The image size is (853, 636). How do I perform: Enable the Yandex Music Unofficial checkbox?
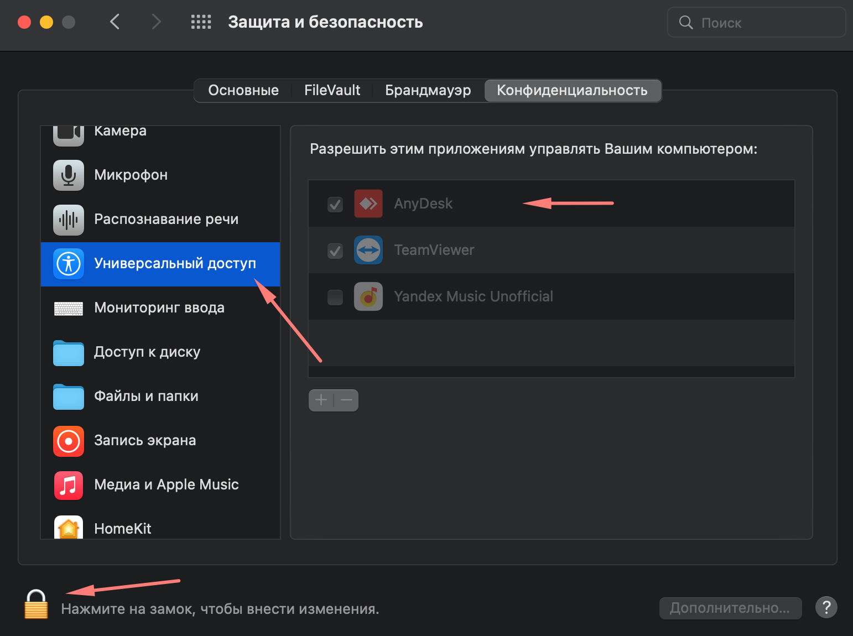pyautogui.click(x=335, y=298)
